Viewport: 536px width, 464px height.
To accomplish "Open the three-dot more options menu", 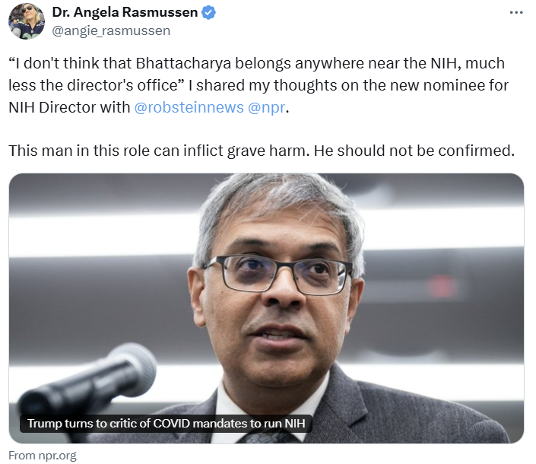I will [515, 13].
